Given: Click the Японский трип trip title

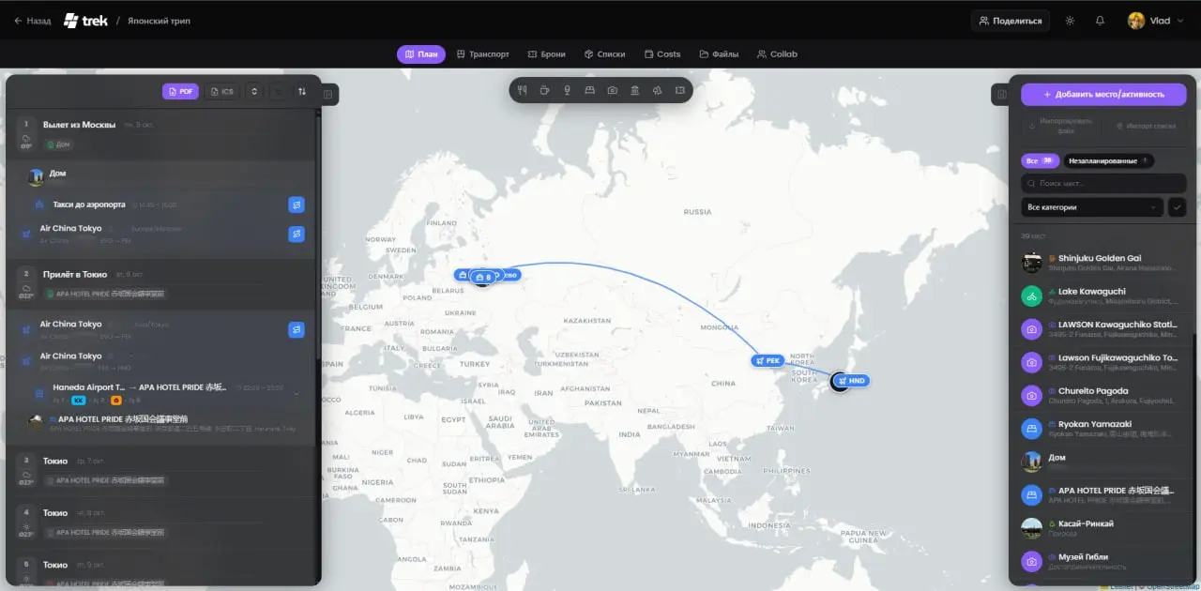Looking at the screenshot, I should (x=160, y=21).
